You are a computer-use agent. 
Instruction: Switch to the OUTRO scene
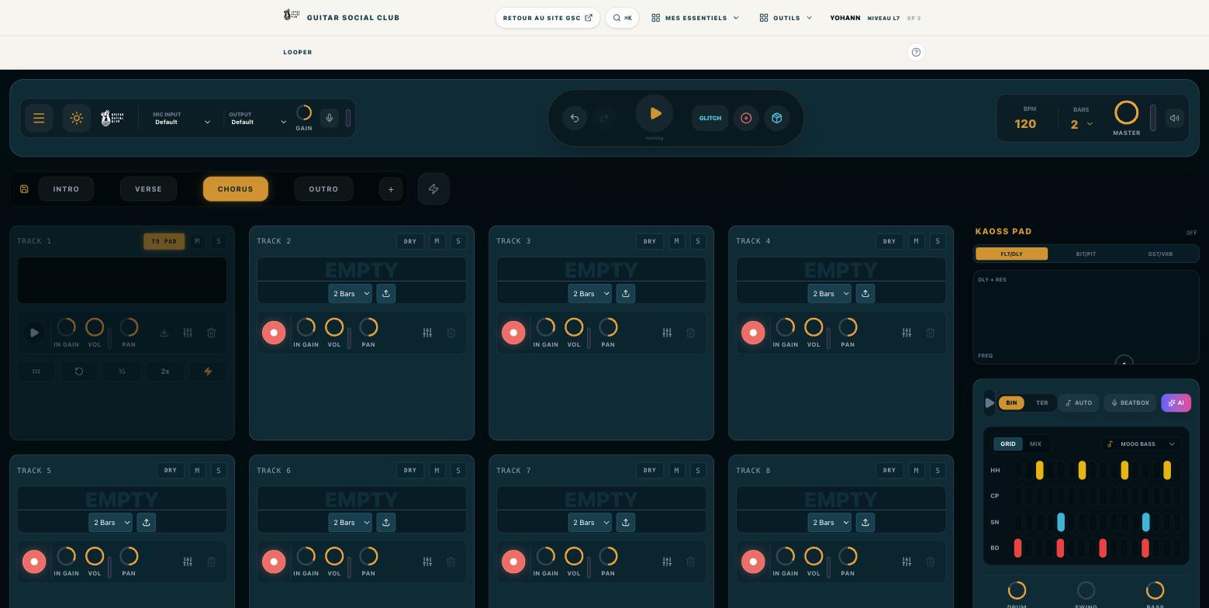[x=323, y=189]
